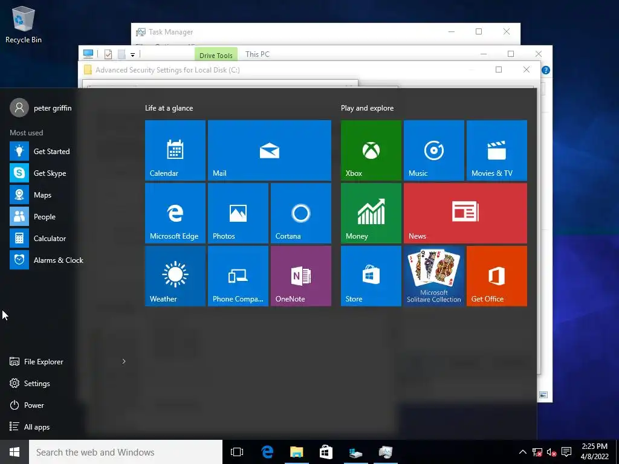Expand the File Explorer jump list arrow
Screen dimensions: 619x464
pos(123,361)
